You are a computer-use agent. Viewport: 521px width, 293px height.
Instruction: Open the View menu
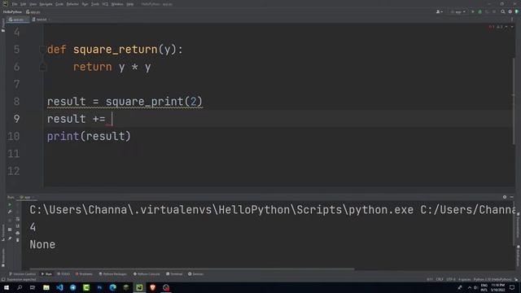click(33, 4)
